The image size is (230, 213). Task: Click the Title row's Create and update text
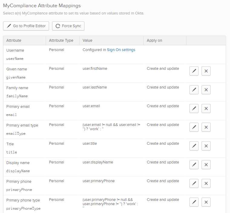[x=163, y=144]
